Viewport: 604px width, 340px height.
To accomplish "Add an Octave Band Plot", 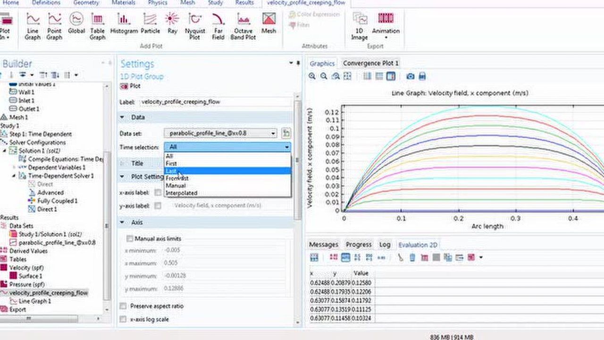I will (x=243, y=25).
